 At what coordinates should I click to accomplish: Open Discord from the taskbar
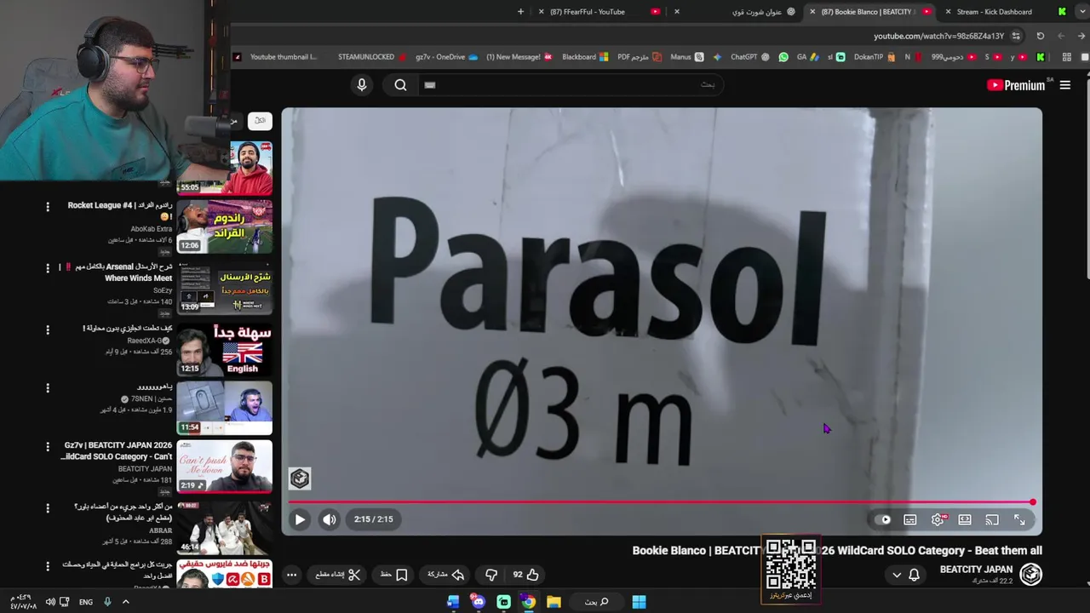coord(478,602)
